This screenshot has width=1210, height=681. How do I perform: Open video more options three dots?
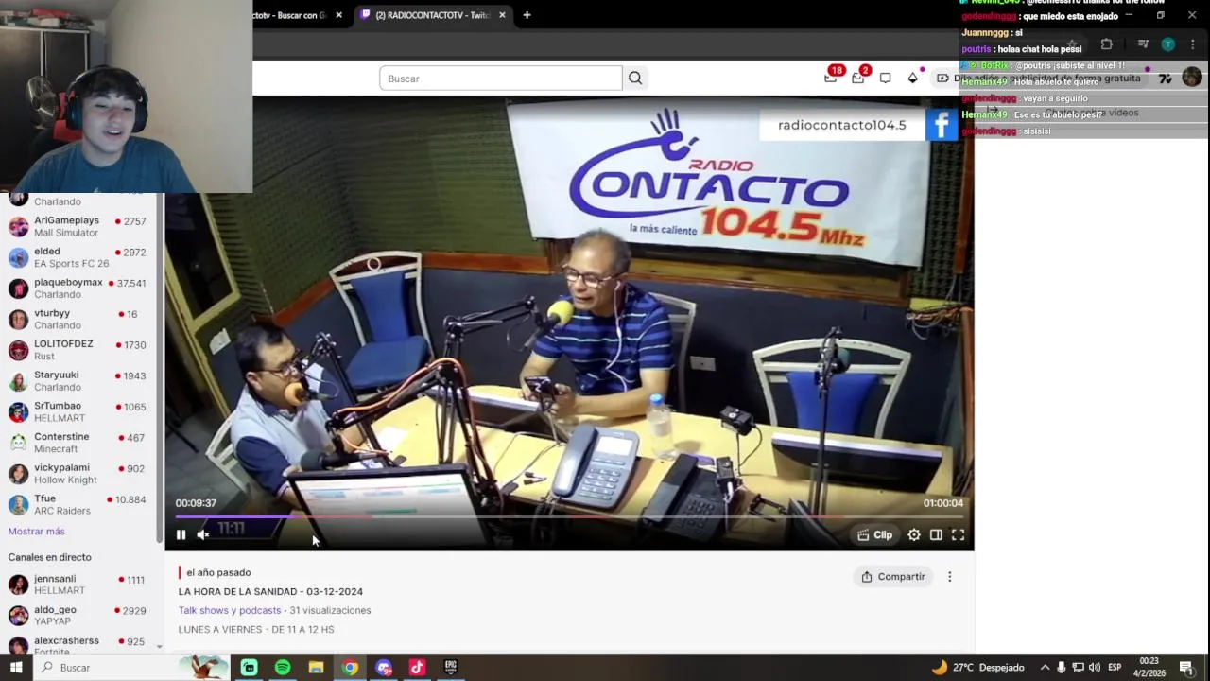pos(950,577)
